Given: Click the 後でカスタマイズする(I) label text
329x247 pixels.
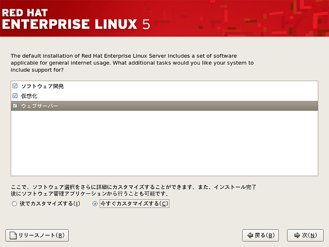Looking at the screenshot, I should point(51,204).
